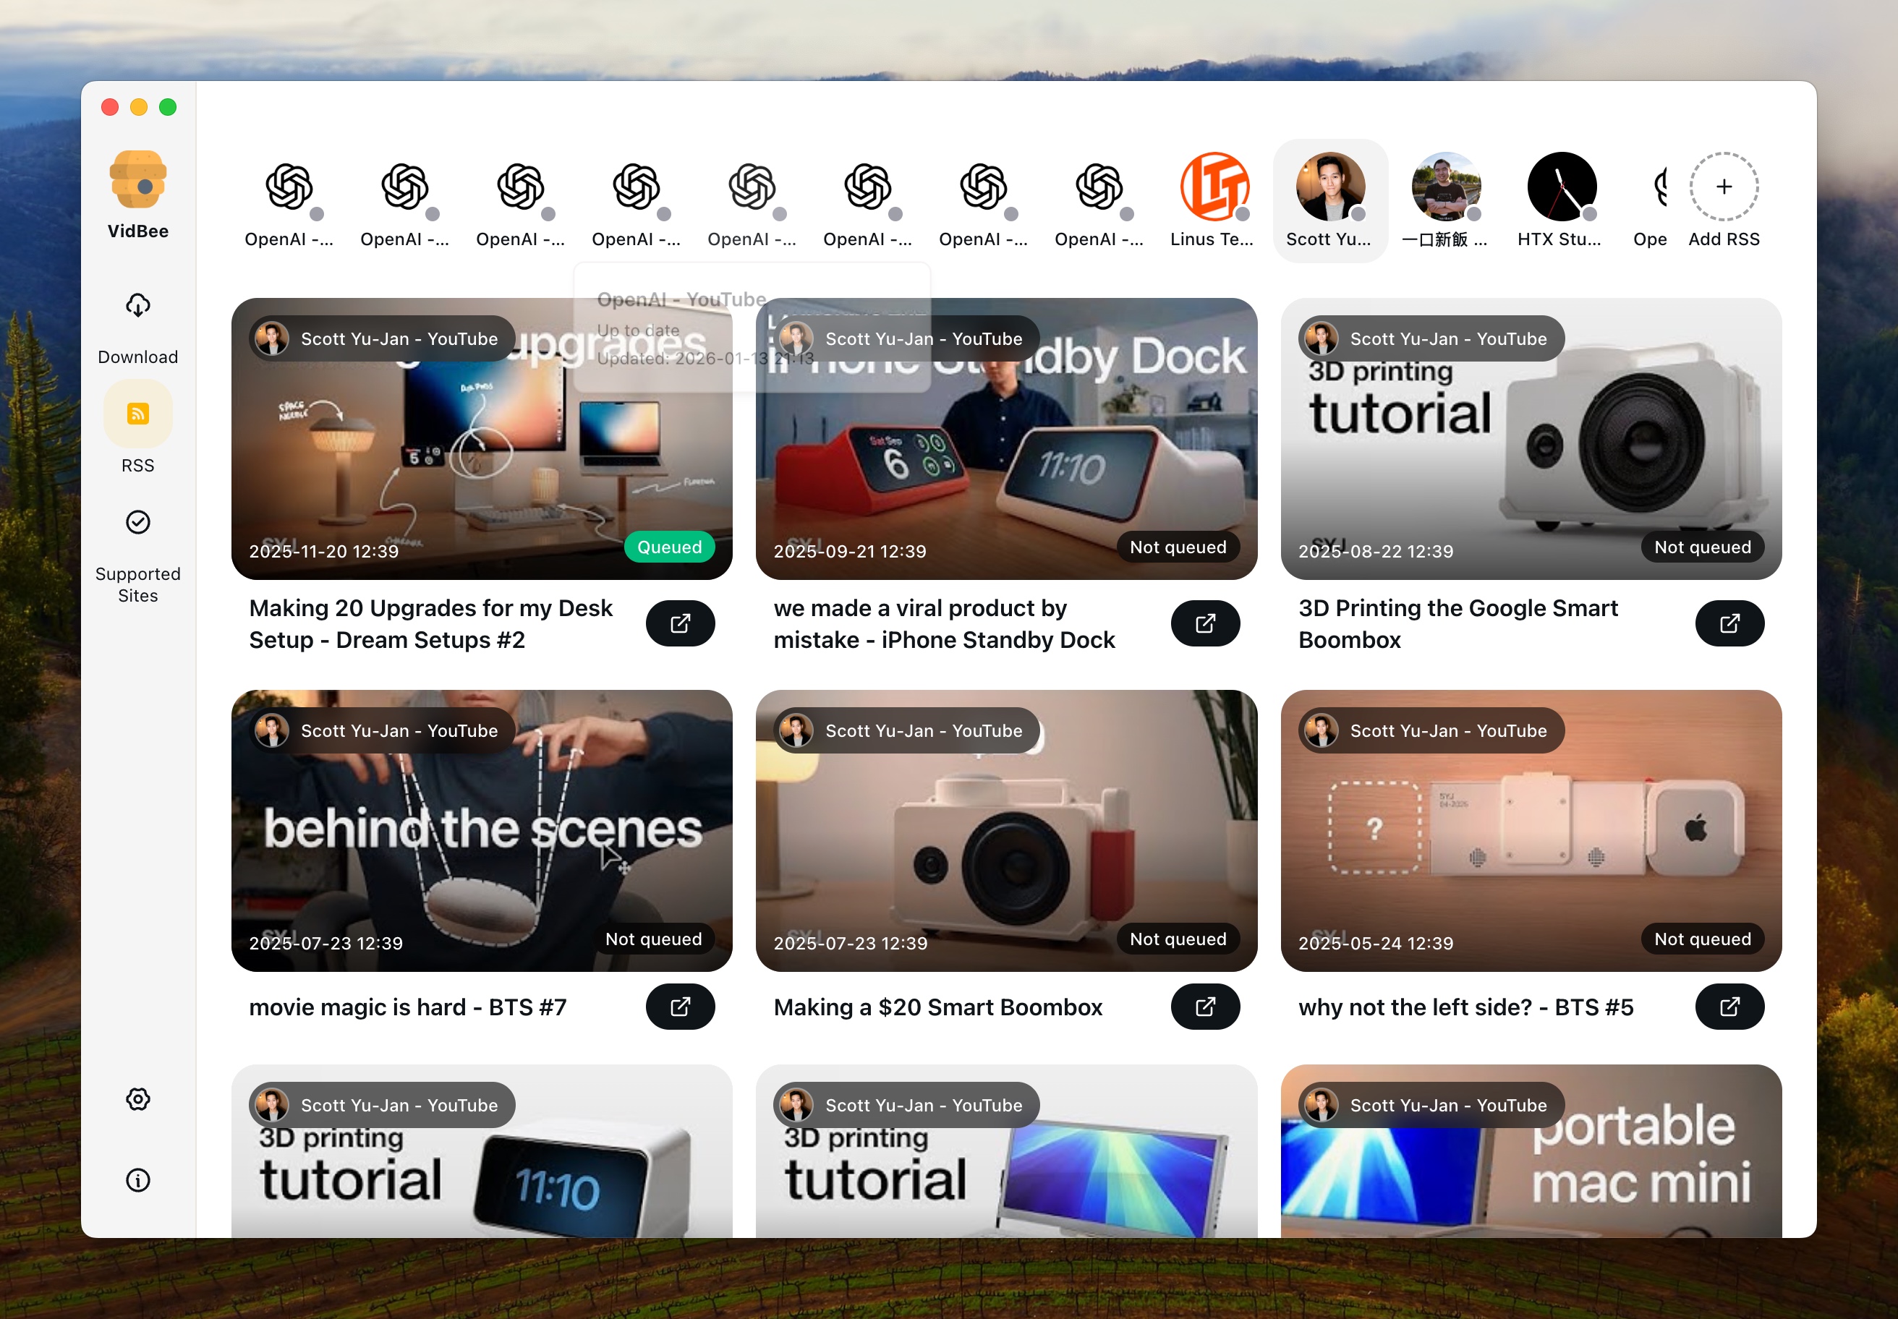Toggle the Queued badge on the Desk Setup video
Screen dimensions: 1898x1319
click(x=670, y=546)
